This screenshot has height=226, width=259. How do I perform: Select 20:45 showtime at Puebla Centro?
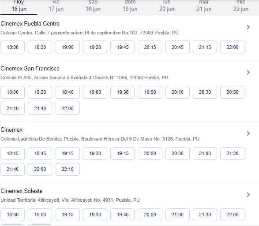pyautogui.click(x=177, y=47)
